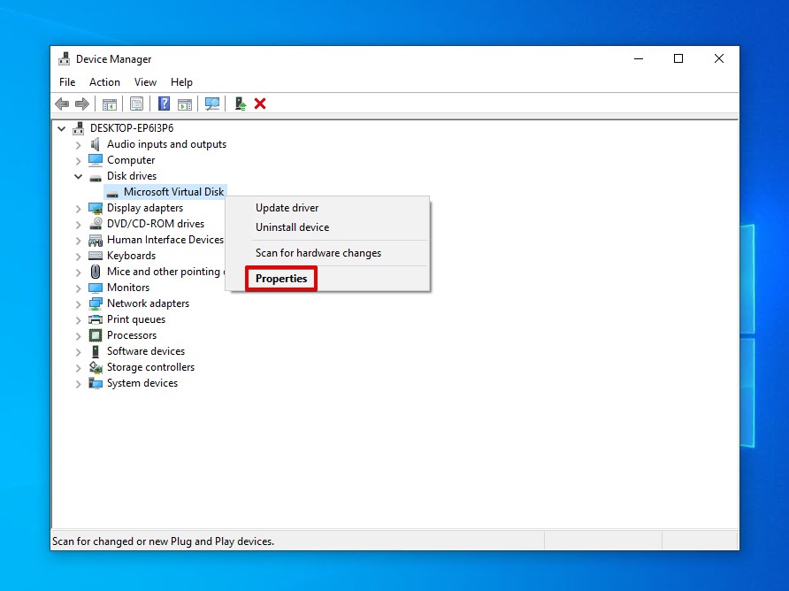Expand Audio inputs and outputs chevron
This screenshot has height=591, width=789.
(x=78, y=145)
